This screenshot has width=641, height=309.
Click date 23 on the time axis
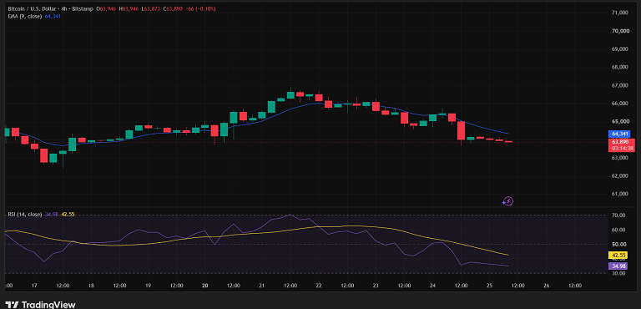pyautogui.click(x=376, y=286)
